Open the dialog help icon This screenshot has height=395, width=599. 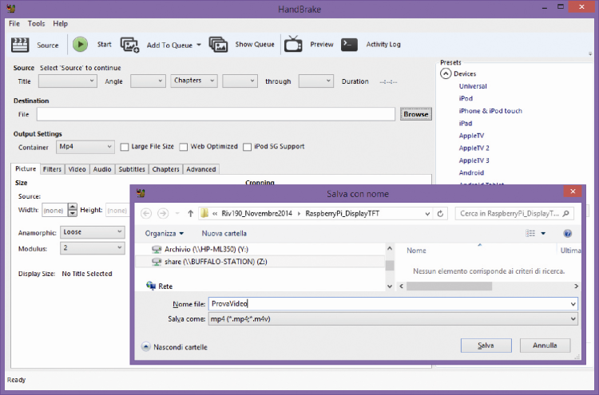click(567, 233)
